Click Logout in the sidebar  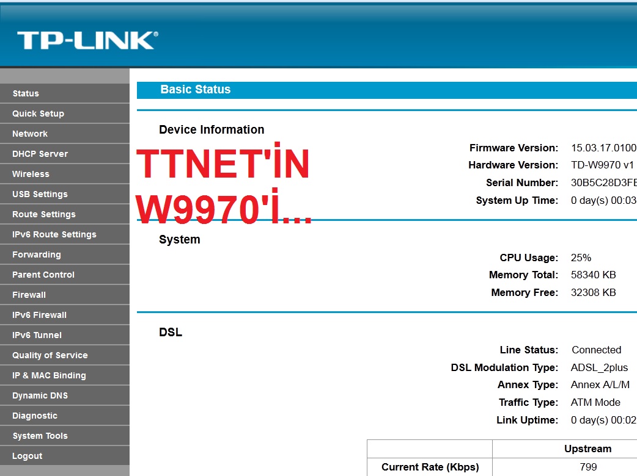(65, 456)
